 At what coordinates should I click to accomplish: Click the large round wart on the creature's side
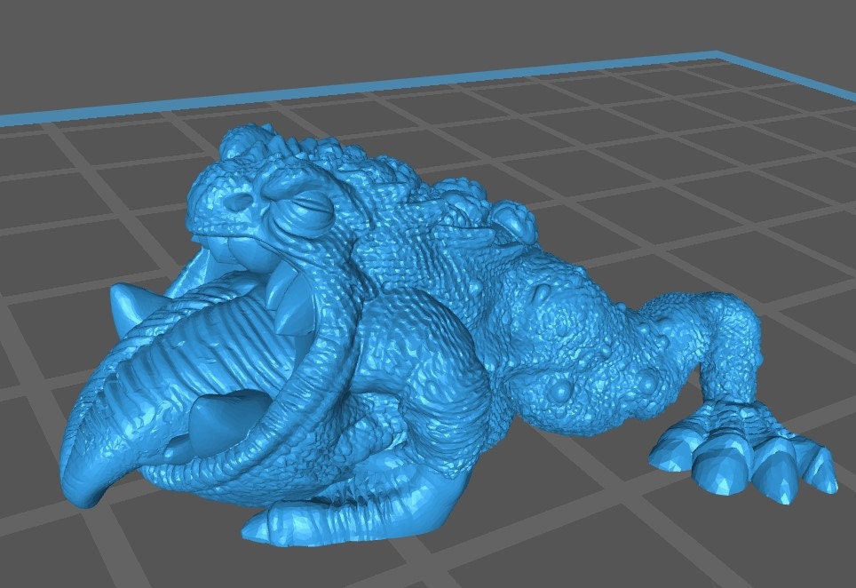pos(561,392)
